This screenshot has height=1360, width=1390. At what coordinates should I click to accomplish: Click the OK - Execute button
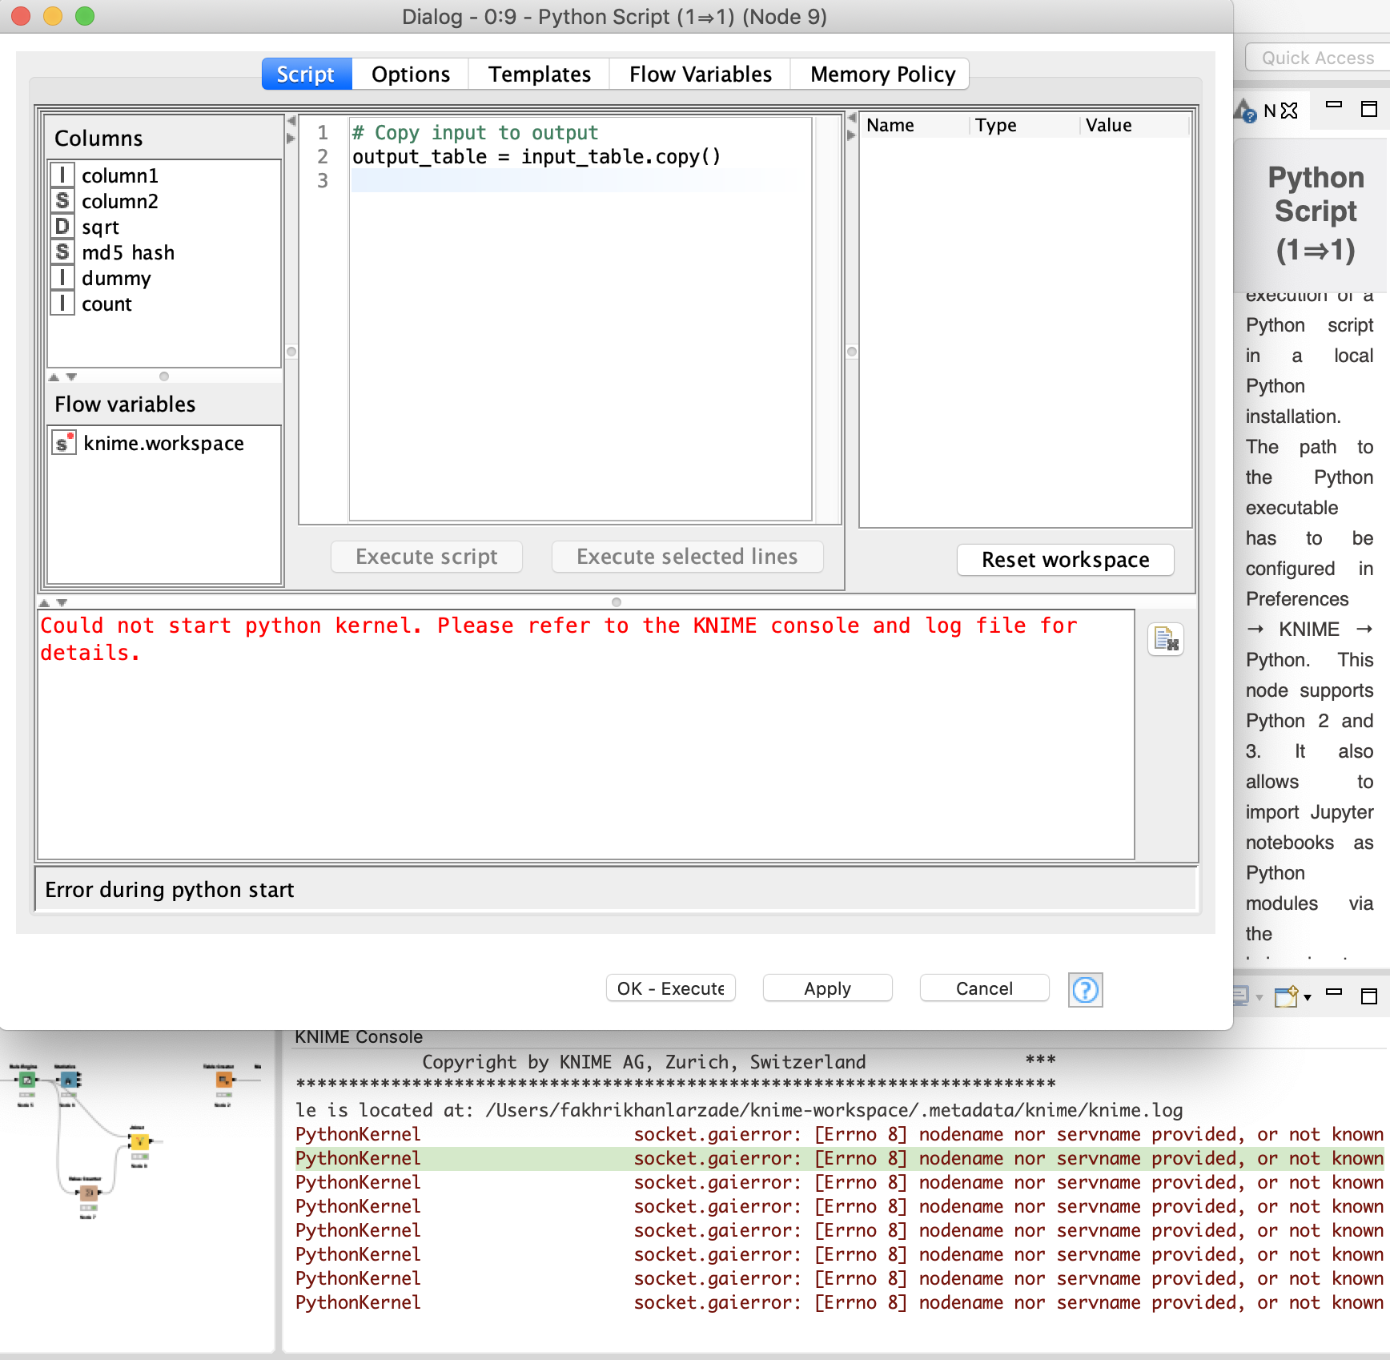coord(670,988)
